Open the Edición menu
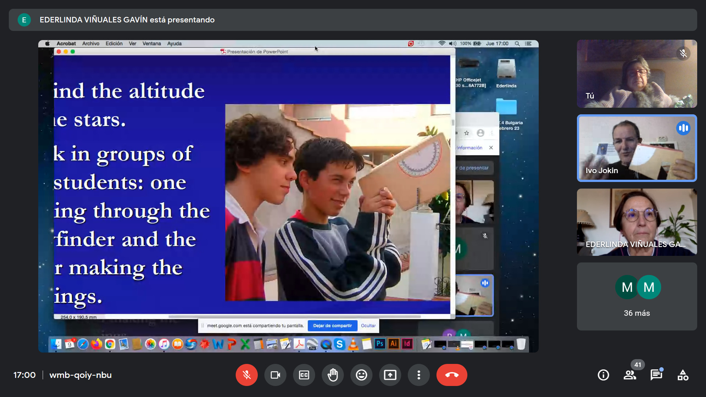The height and width of the screenshot is (397, 706). point(114,43)
